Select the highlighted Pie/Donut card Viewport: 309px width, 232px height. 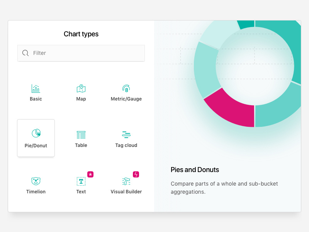[x=36, y=138]
